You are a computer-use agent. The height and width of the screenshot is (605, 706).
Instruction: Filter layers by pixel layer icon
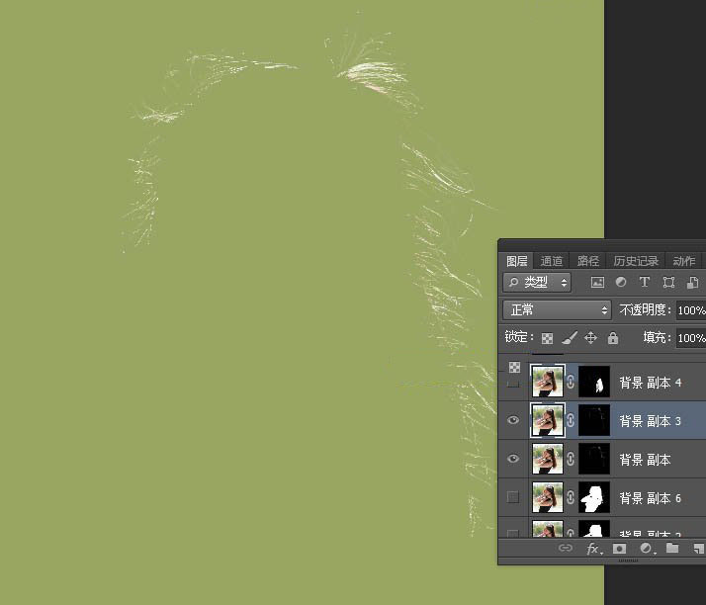tap(597, 283)
